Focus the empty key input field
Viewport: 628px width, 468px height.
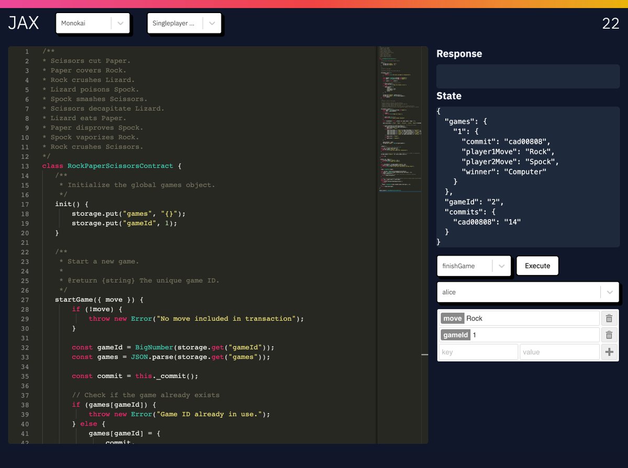pos(478,352)
